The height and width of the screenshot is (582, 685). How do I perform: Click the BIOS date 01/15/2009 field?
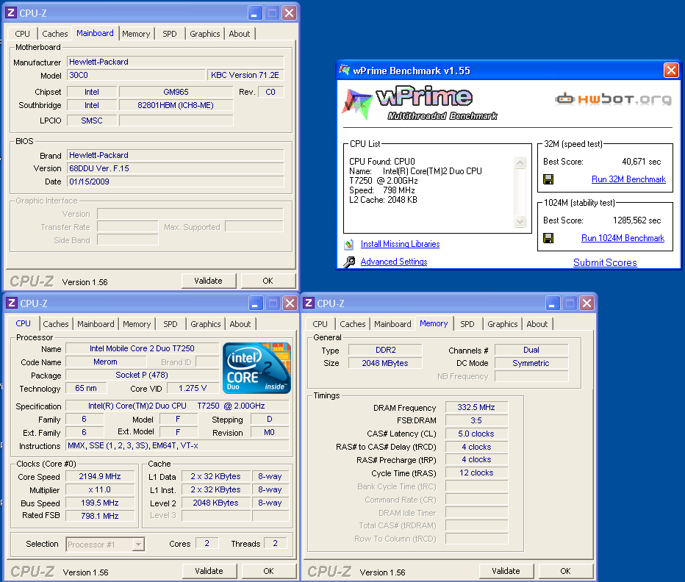pos(175,182)
